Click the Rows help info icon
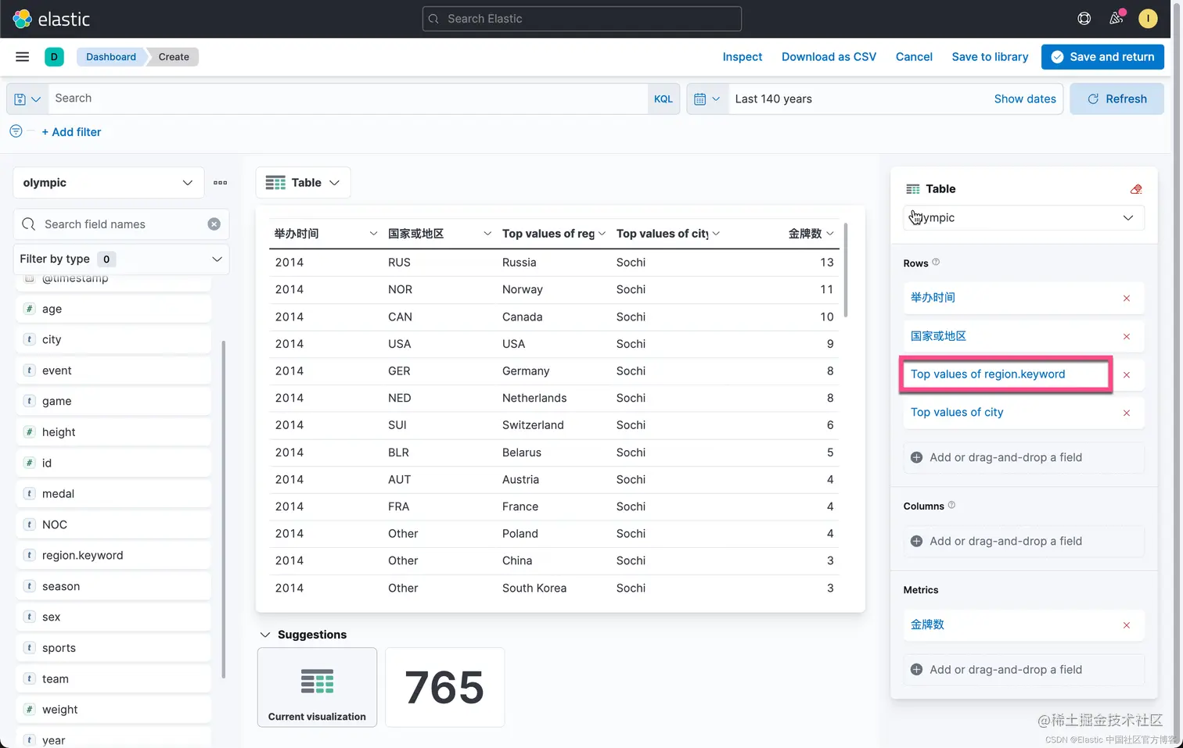The width and height of the screenshot is (1183, 748). point(936,263)
